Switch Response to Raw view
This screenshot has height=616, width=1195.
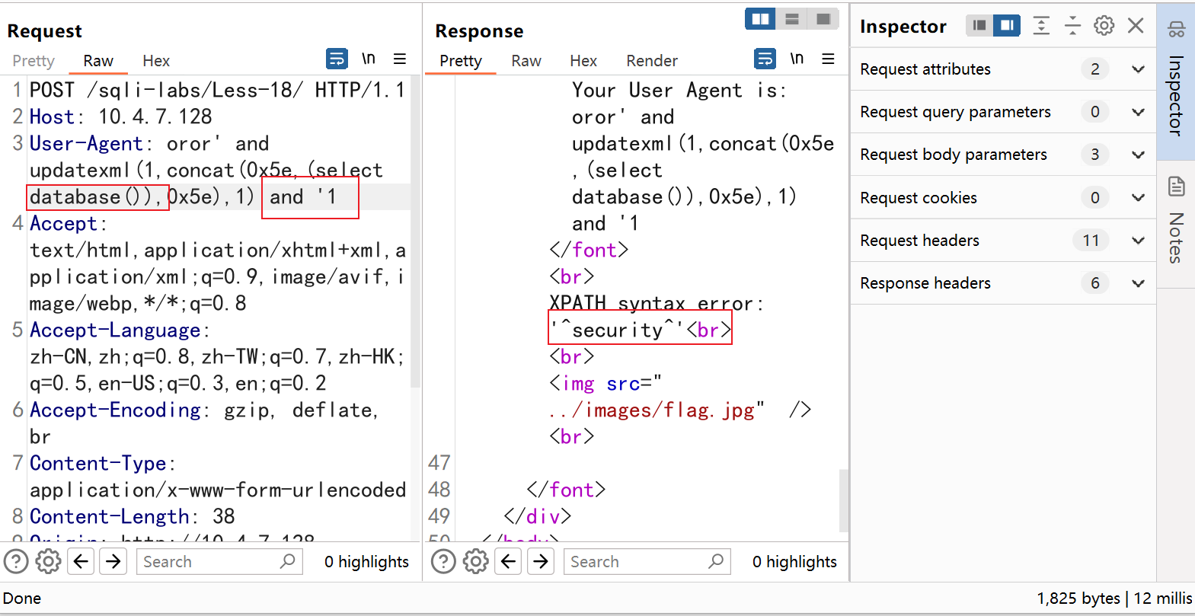526,61
